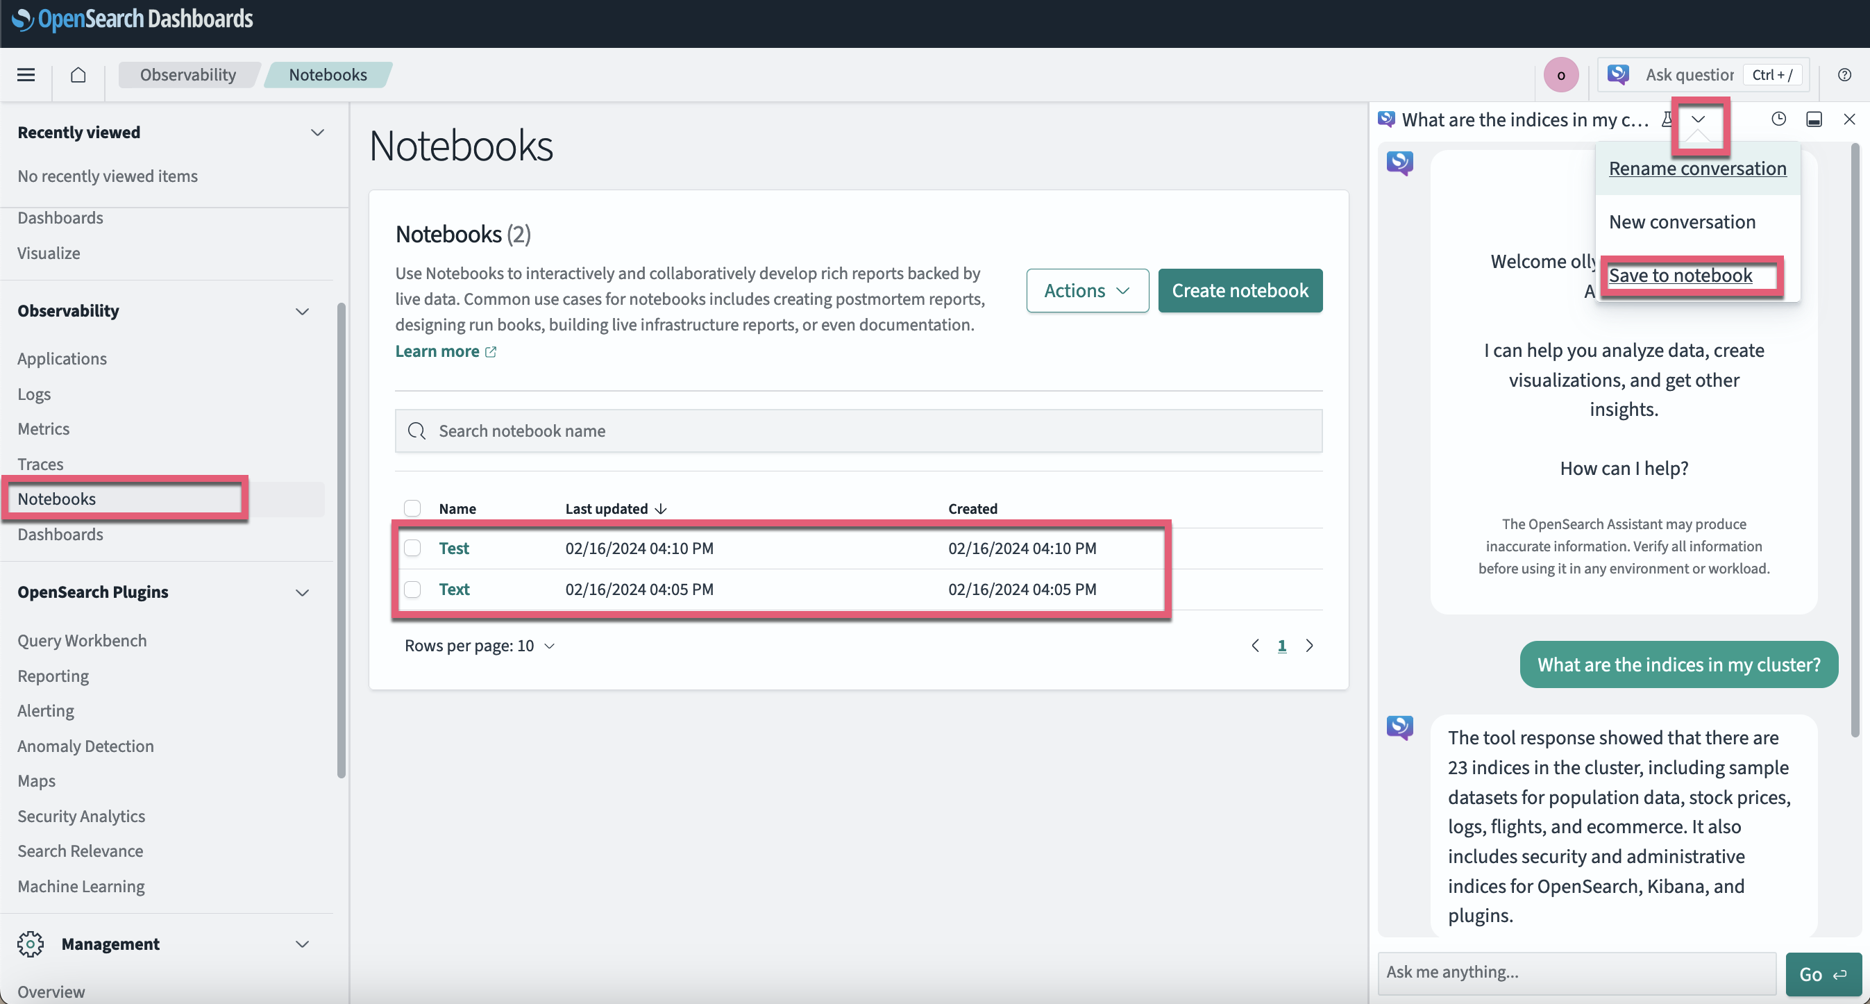The height and width of the screenshot is (1004, 1870).
Task: Open the Learn more link
Action: [437, 351]
